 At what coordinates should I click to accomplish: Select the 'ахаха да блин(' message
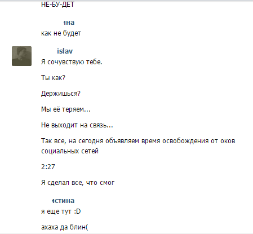[65, 227]
